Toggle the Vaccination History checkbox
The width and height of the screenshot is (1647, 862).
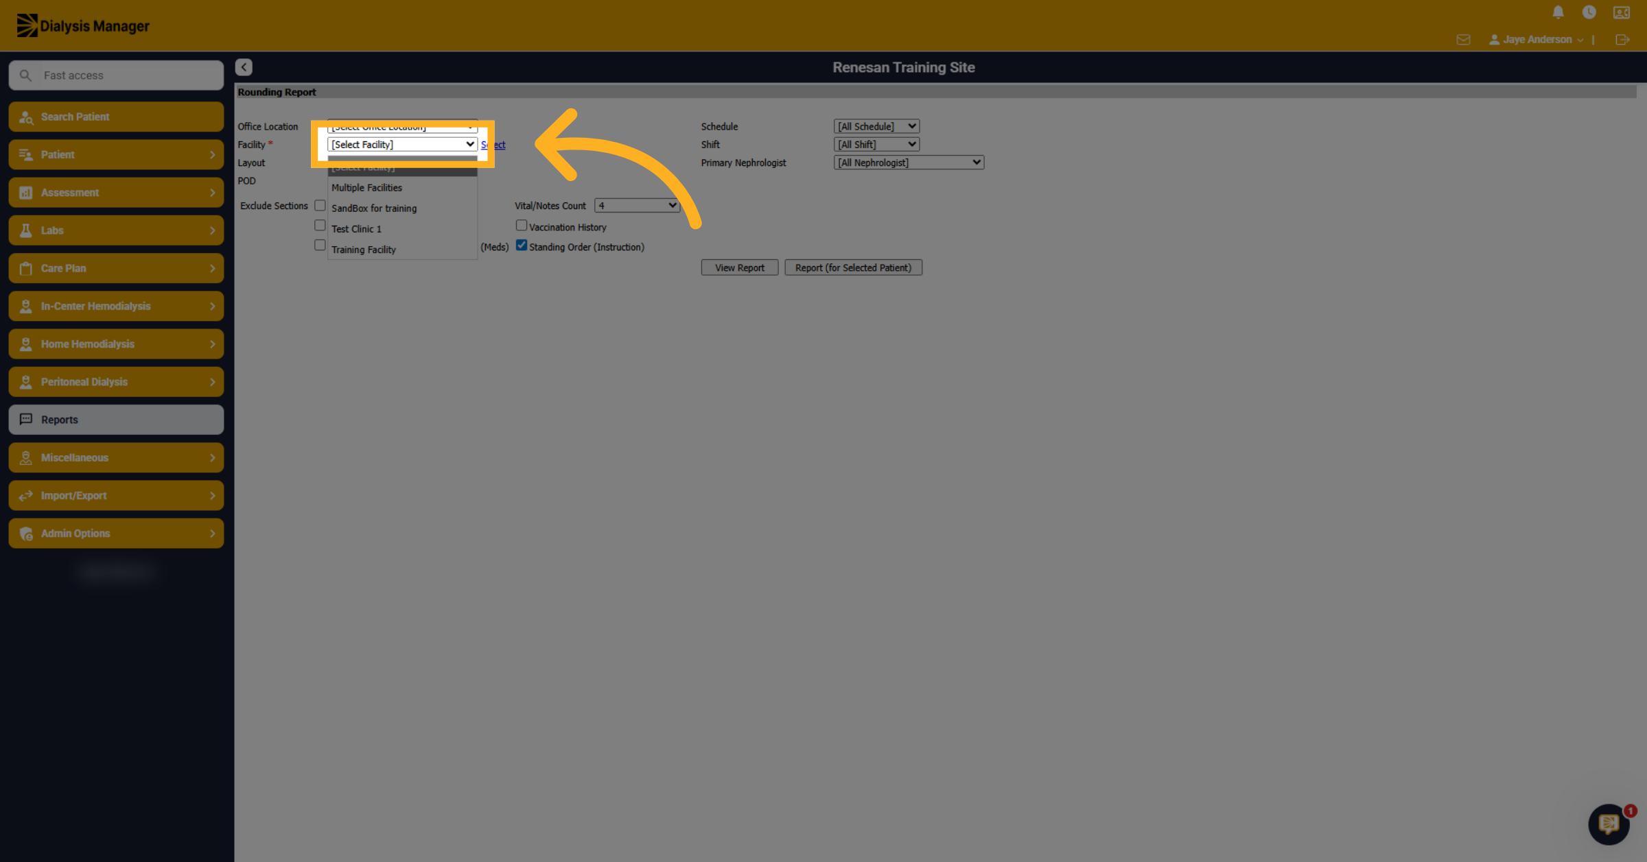[522, 226]
